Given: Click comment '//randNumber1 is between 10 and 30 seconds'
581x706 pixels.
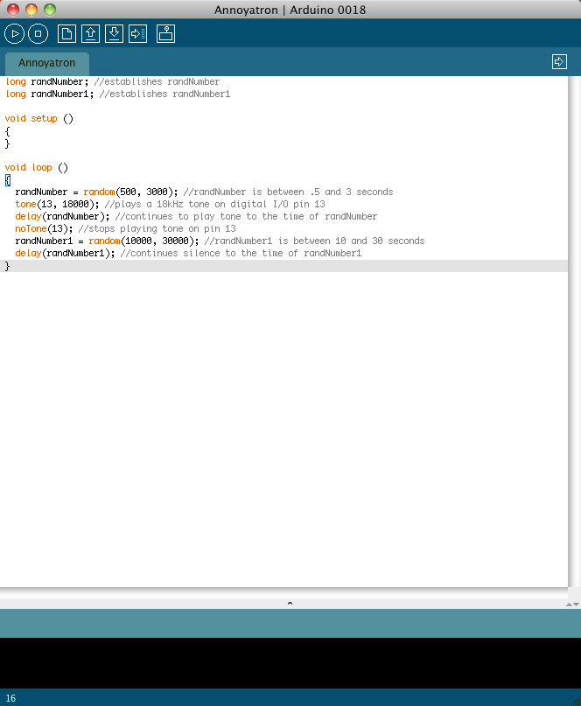Looking at the screenshot, I should [314, 241].
